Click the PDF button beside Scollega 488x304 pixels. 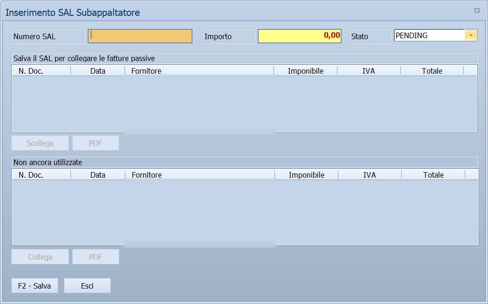click(x=96, y=143)
